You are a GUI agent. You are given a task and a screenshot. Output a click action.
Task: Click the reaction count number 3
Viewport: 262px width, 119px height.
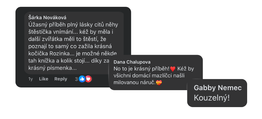pyautogui.click(x=76, y=79)
